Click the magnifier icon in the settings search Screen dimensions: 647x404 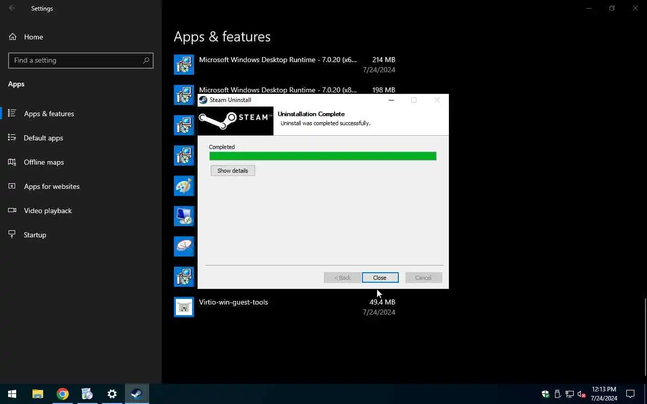click(x=146, y=60)
